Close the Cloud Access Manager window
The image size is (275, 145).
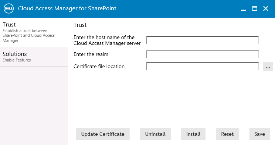[x=266, y=8]
